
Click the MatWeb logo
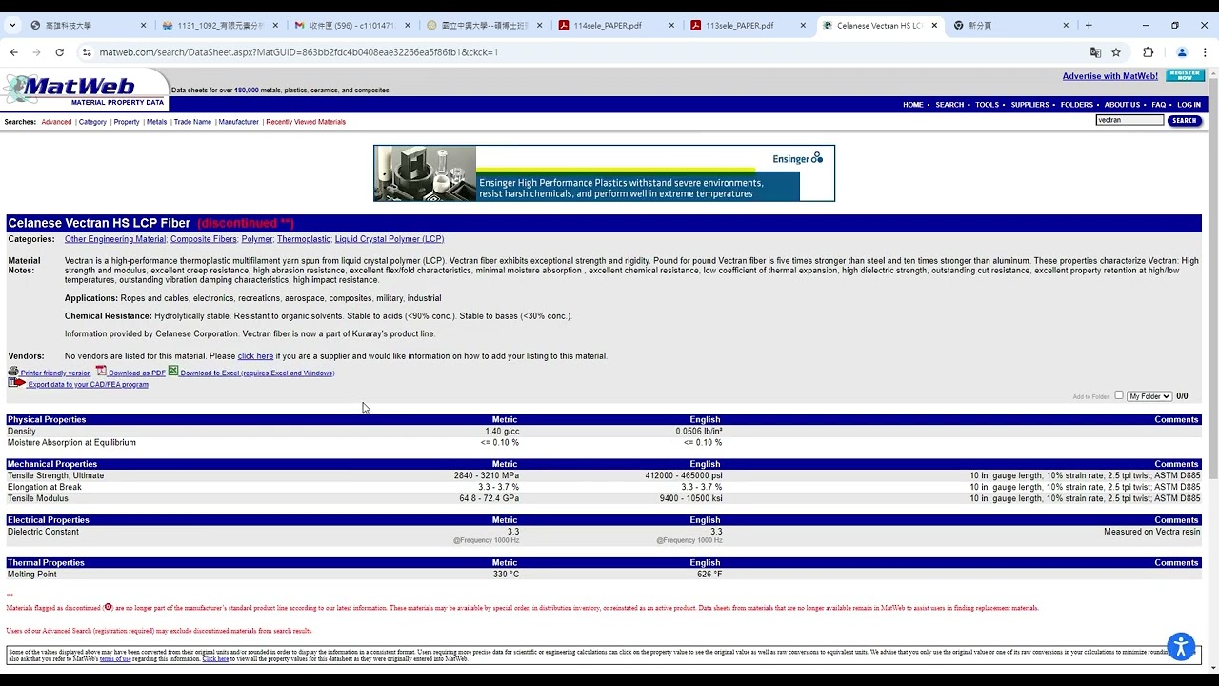(84, 90)
